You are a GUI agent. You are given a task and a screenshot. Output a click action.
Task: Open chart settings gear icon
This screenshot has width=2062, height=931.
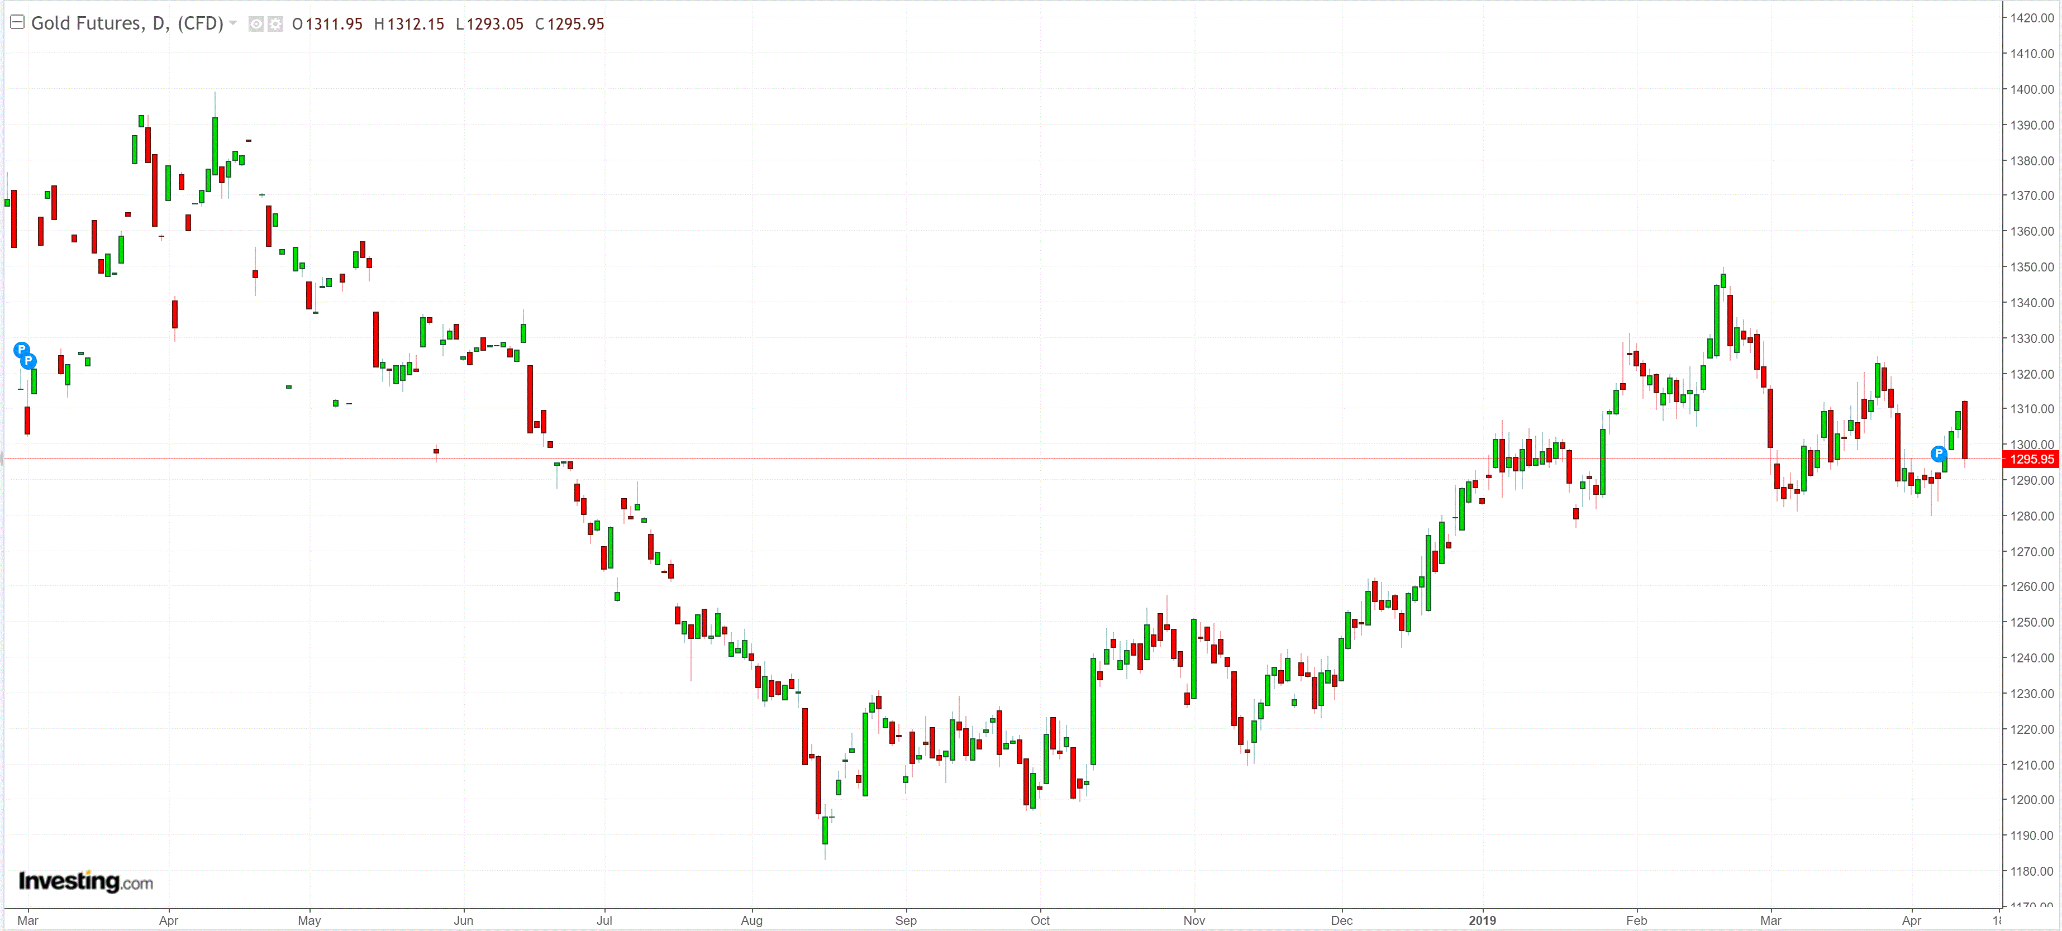(x=275, y=24)
